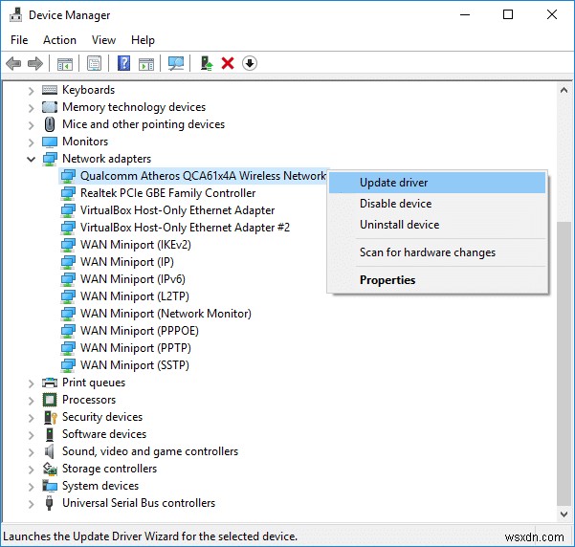This screenshot has width=575, height=547.
Task: Open the Action menu
Action: pos(59,40)
